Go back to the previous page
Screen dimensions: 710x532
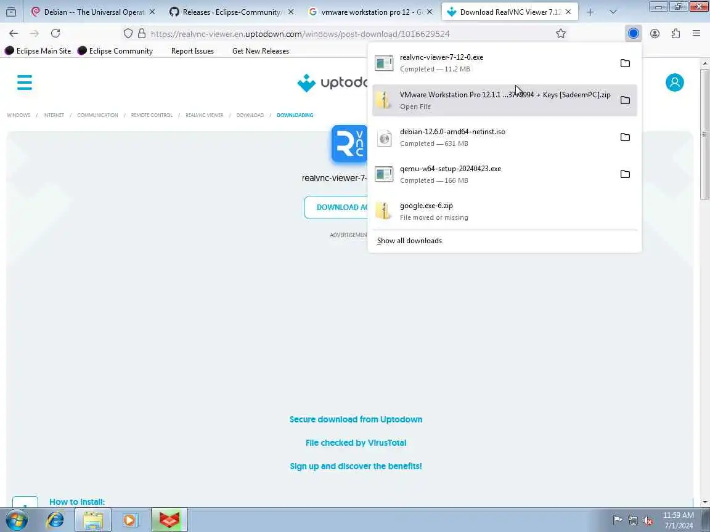click(x=14, y=33)
